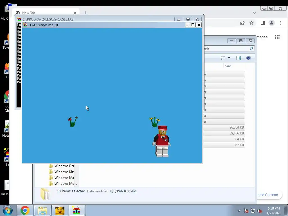The width and height of the screenshot is (288, 216).
Task: Click the date modified value in details pane
Action: tap(123, 191)
